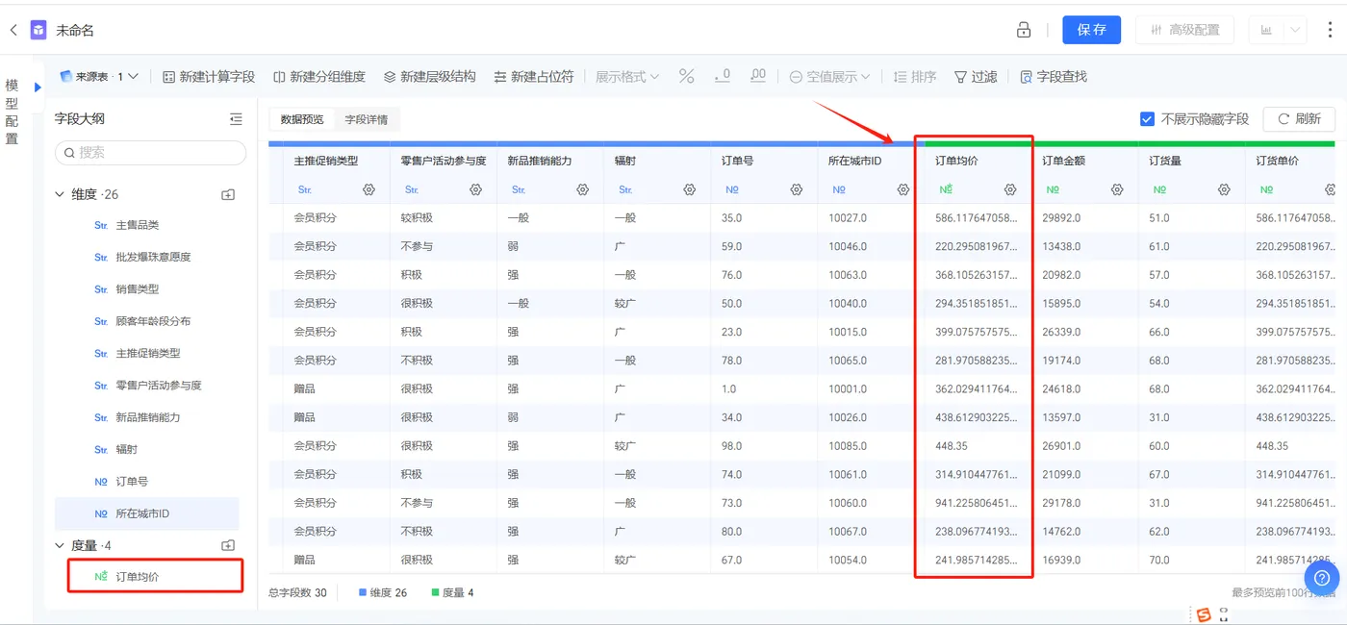
Task: Open settings gear of 主推促销类型 column
Action: click(x=369, y=190)
